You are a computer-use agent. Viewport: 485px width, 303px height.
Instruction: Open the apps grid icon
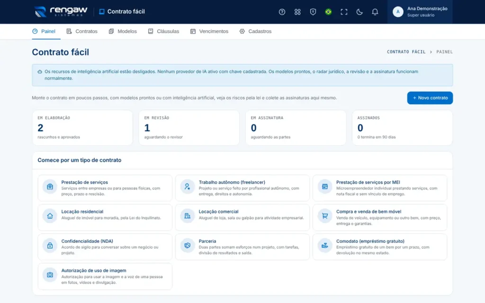pos(297,12)
